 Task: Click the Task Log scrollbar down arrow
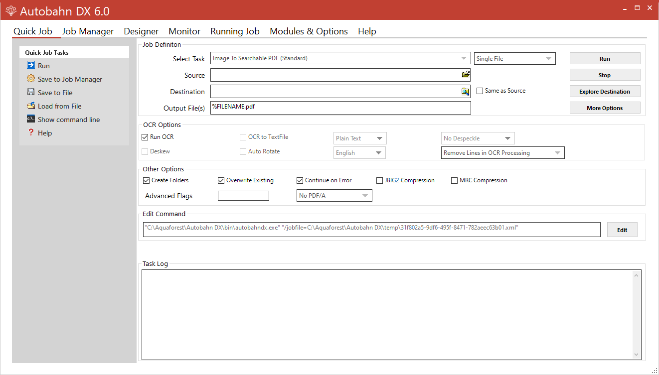coord(636,354)
